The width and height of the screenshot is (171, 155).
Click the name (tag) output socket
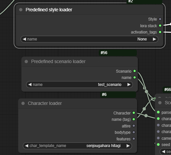coord(134,119)
